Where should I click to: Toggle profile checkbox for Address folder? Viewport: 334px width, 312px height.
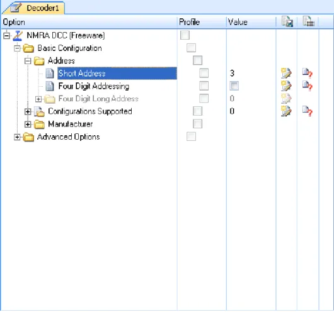pos(197,60)
